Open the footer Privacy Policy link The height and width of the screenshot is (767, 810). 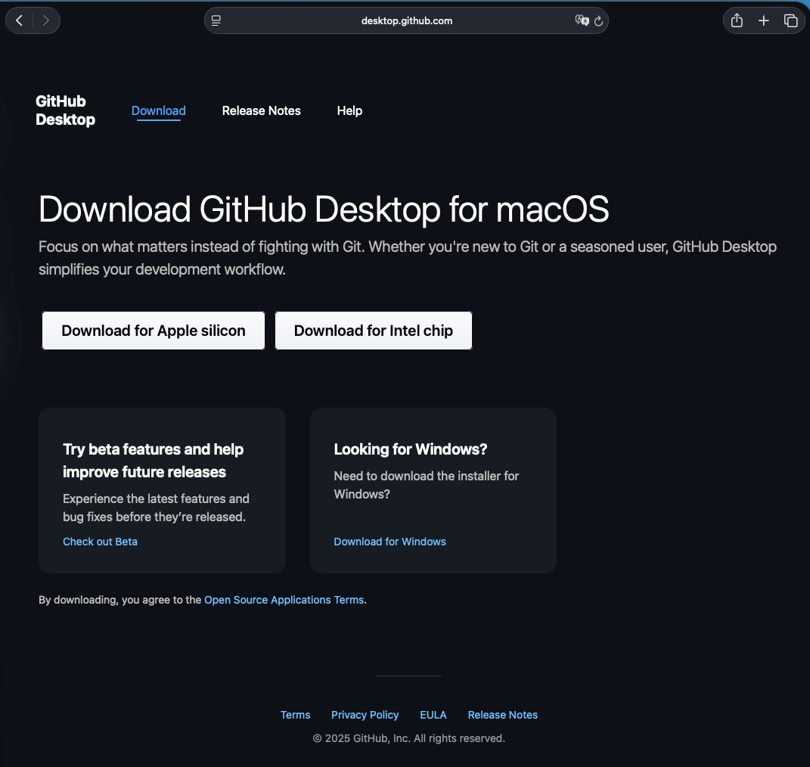click(365, 715)
